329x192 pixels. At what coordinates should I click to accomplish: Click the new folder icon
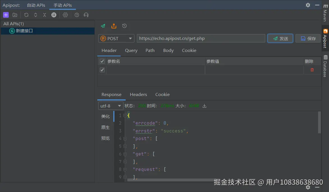tap(15, 15)
